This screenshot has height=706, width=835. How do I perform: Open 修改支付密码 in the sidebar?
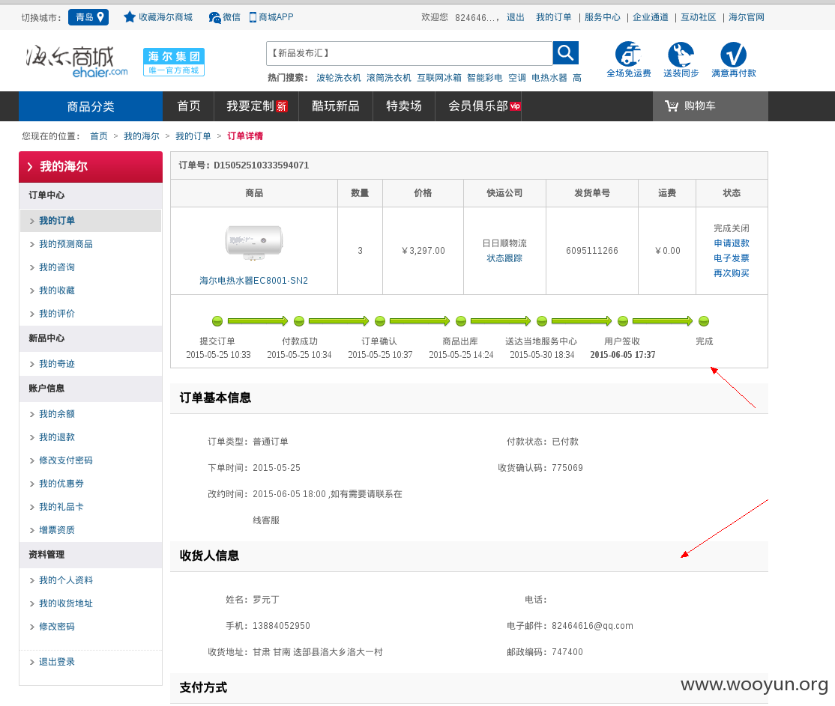pos(65,460)
